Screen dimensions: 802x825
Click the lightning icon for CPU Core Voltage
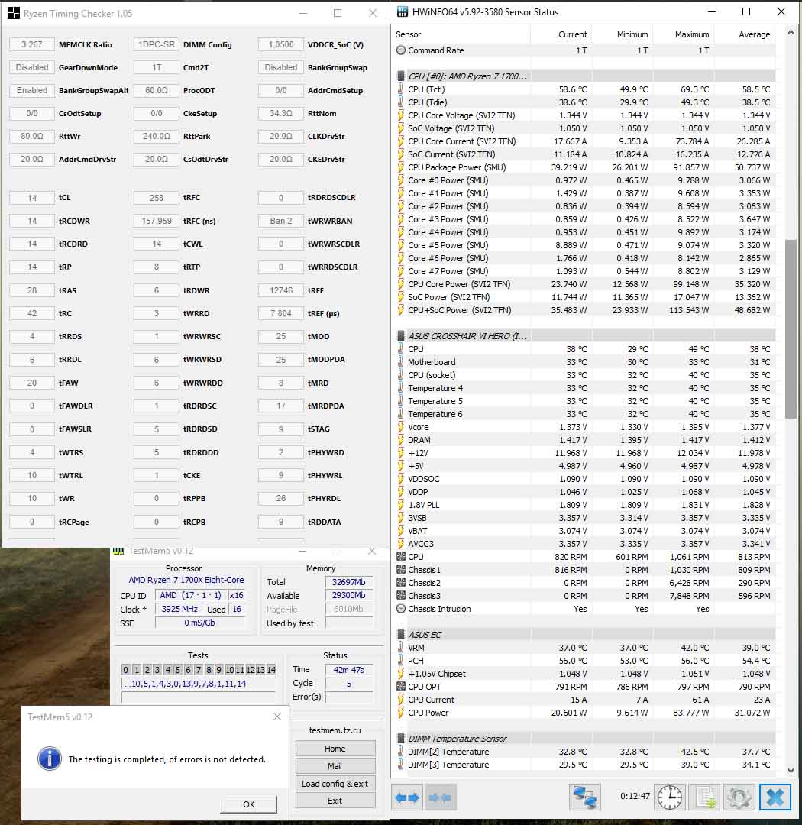point(401,115)
